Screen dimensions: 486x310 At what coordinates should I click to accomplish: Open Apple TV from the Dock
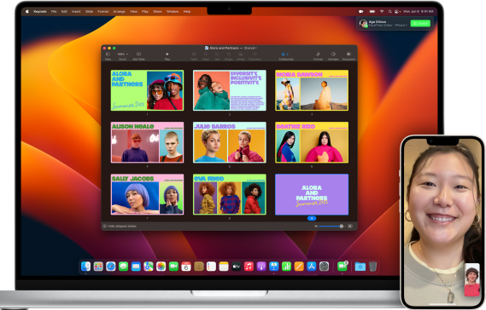(x=237, y=266)
